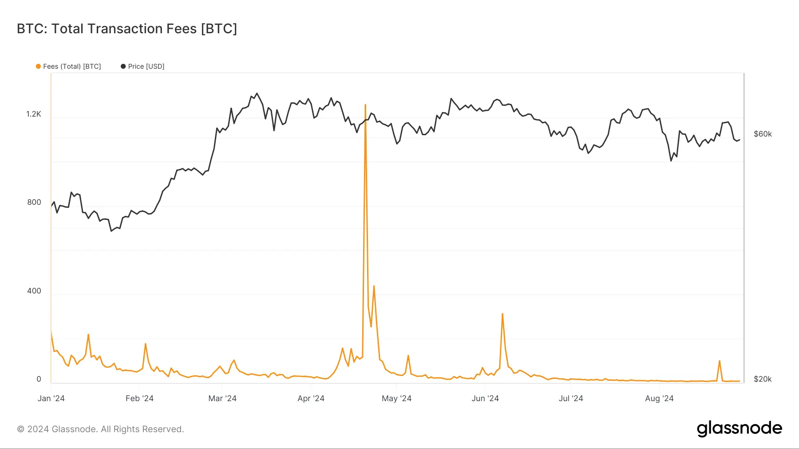The width and height of the screenshot is (799, 449).
Task: Click the glassnode logo
Action: pyautogui.click(x=739, y=429)
